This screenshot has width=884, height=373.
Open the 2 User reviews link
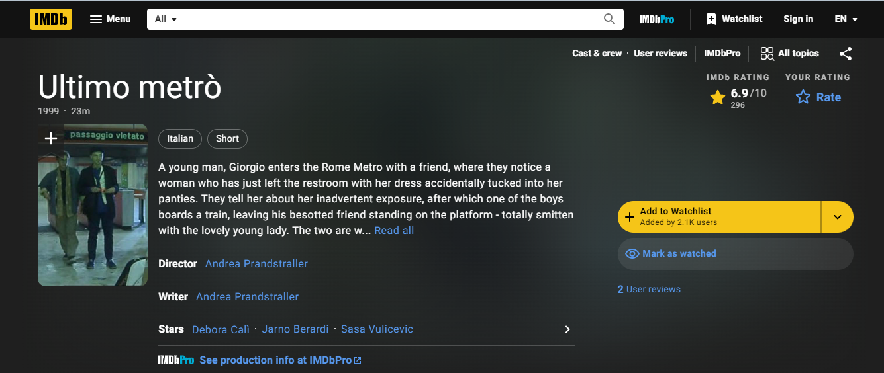[649, 289]
